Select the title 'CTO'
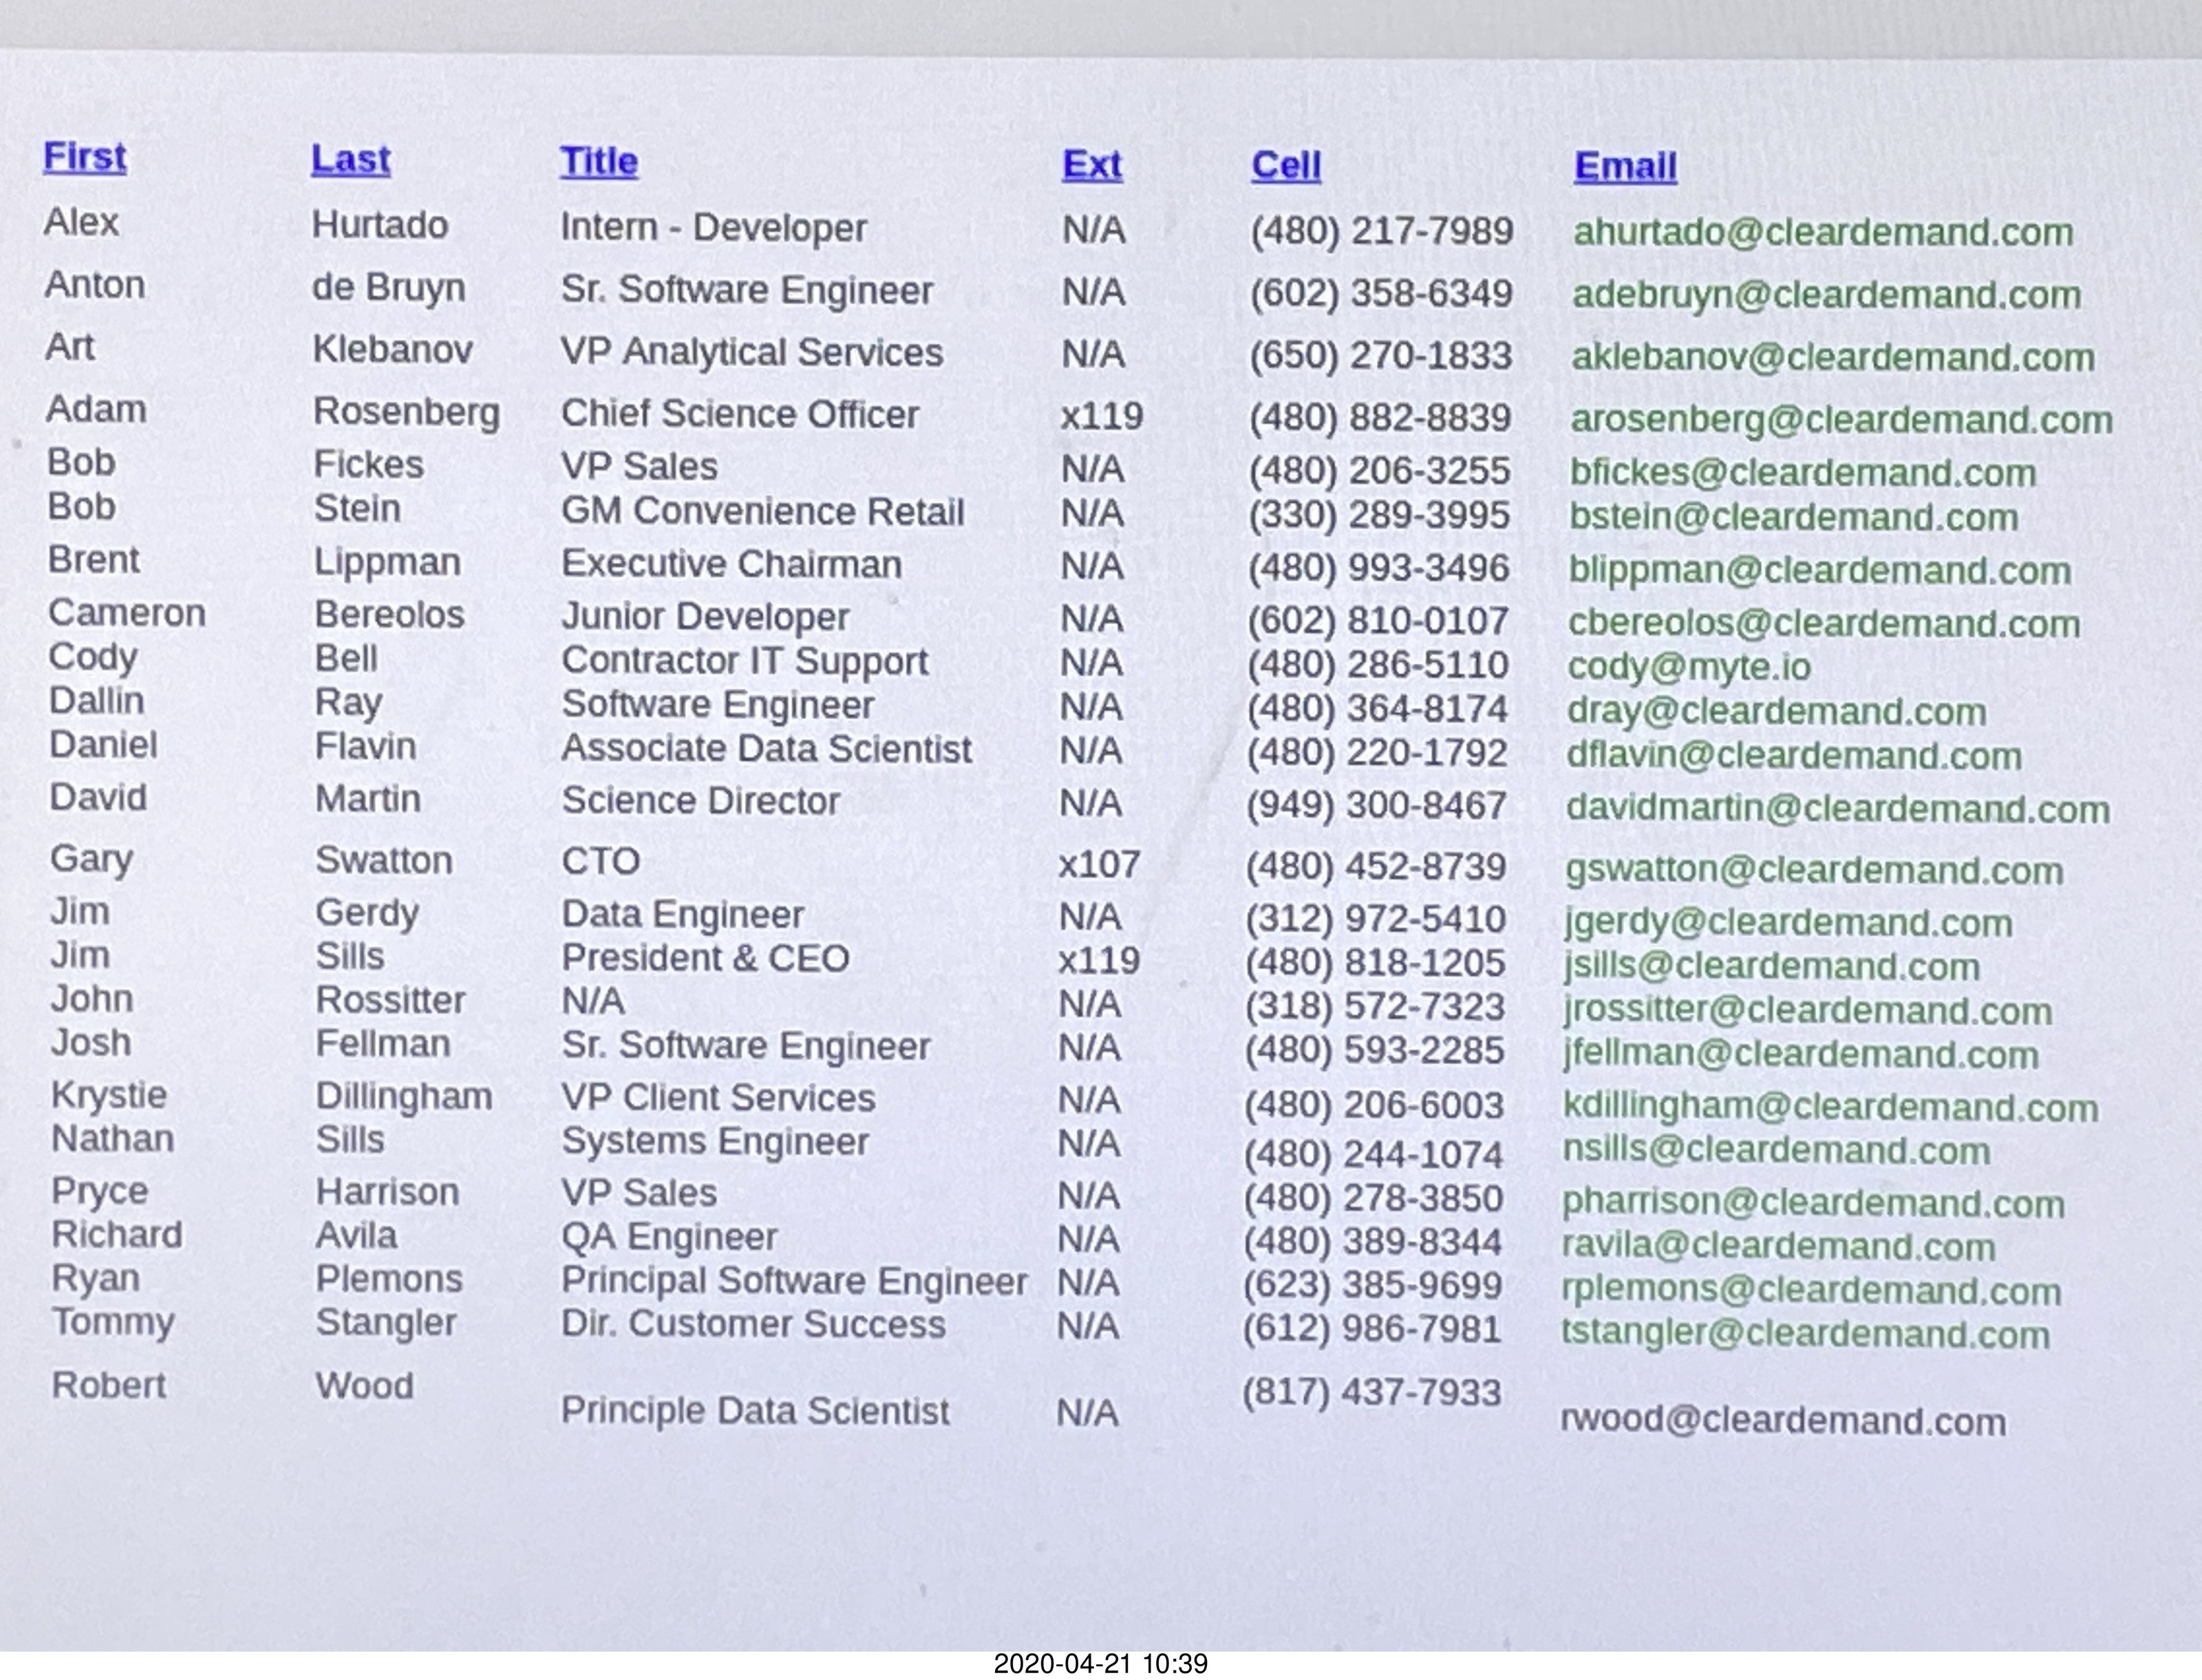This screenshot has width=2202, height=1680. (x=601, y=861)
